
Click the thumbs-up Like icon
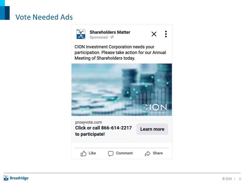(x=83, y=154)
